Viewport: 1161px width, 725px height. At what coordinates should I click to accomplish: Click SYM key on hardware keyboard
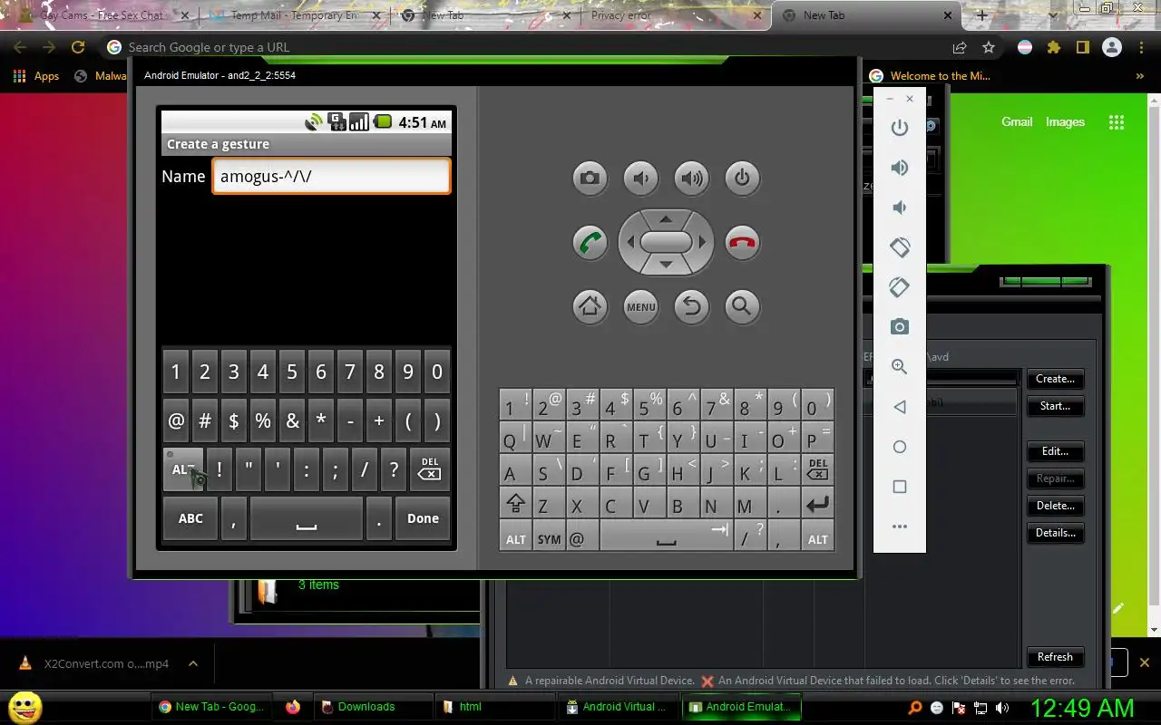coord(549,537)
